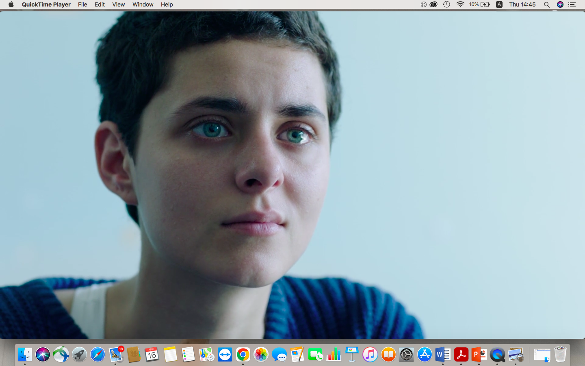Open Notification Center list icon
Viewport: 585px width, 366px height.
(x=572, y=4)
